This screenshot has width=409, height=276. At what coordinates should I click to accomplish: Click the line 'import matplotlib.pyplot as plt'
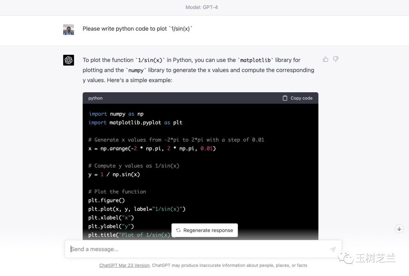[x=135, y=122]
